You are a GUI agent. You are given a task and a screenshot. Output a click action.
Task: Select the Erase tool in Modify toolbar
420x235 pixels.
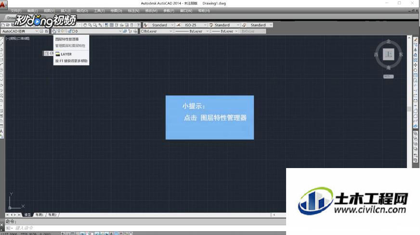pyautogui.click(x=416, y=39)
